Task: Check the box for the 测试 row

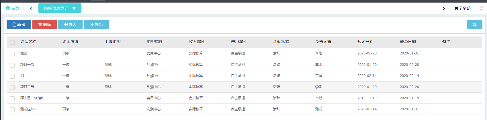Action: 12,54
